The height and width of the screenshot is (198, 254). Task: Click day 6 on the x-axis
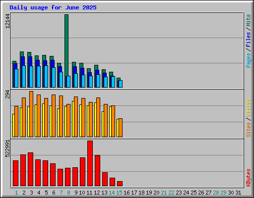[54, 193]
